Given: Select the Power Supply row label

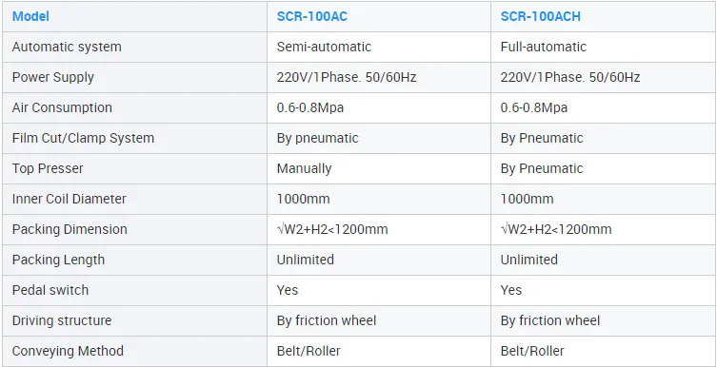Looking at the screenshot, I should tap(135, 77).
